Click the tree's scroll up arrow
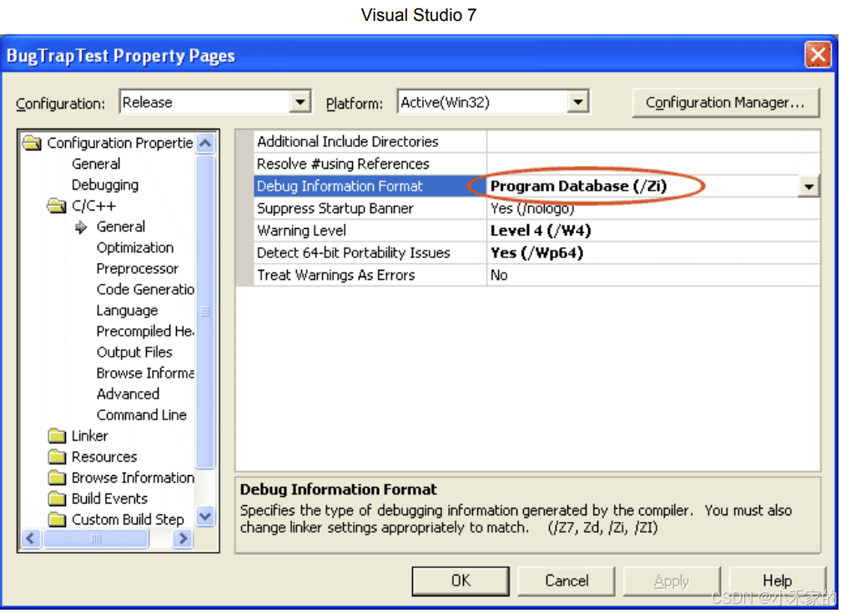Screen dimensions: 841x613 pyautogui.click(x=205, y=144)
